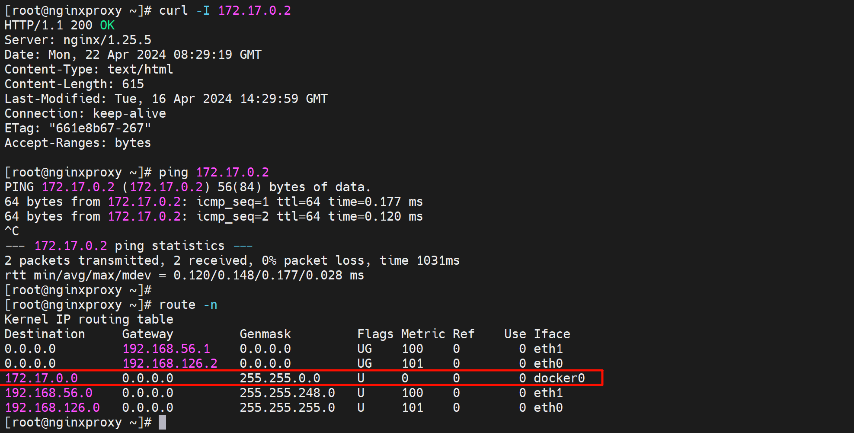Viewport: 854px width, 433px height.
Task: Click the docker0 interface name
Action: point(559,378)
